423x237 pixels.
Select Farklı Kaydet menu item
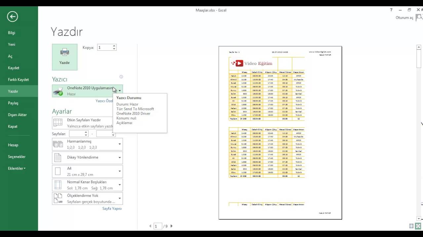[x=19, y=80]
